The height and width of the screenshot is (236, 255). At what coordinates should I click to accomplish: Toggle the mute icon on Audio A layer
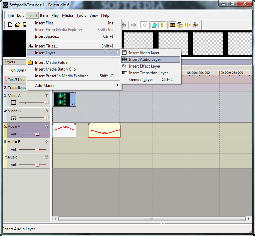pyautogui.click(x=46, y=126)
